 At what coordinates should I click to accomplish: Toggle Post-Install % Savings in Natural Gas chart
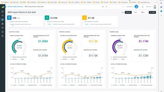[x=95, y=85]
